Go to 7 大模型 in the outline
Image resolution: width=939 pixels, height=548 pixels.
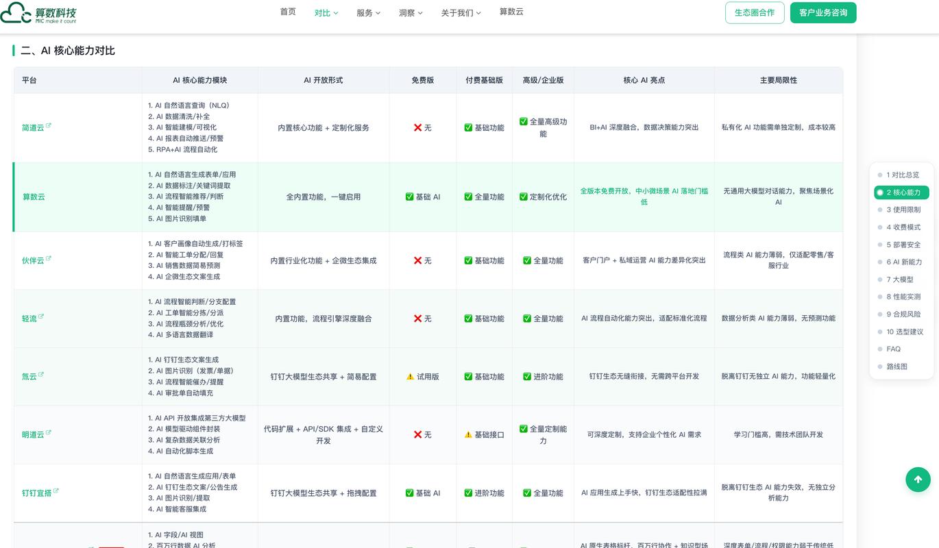pyautogui.click(x=900, y=279)
